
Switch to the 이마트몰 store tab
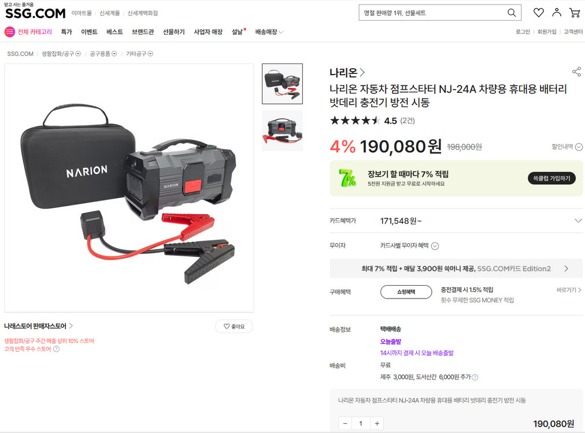(x=83, y=12)
